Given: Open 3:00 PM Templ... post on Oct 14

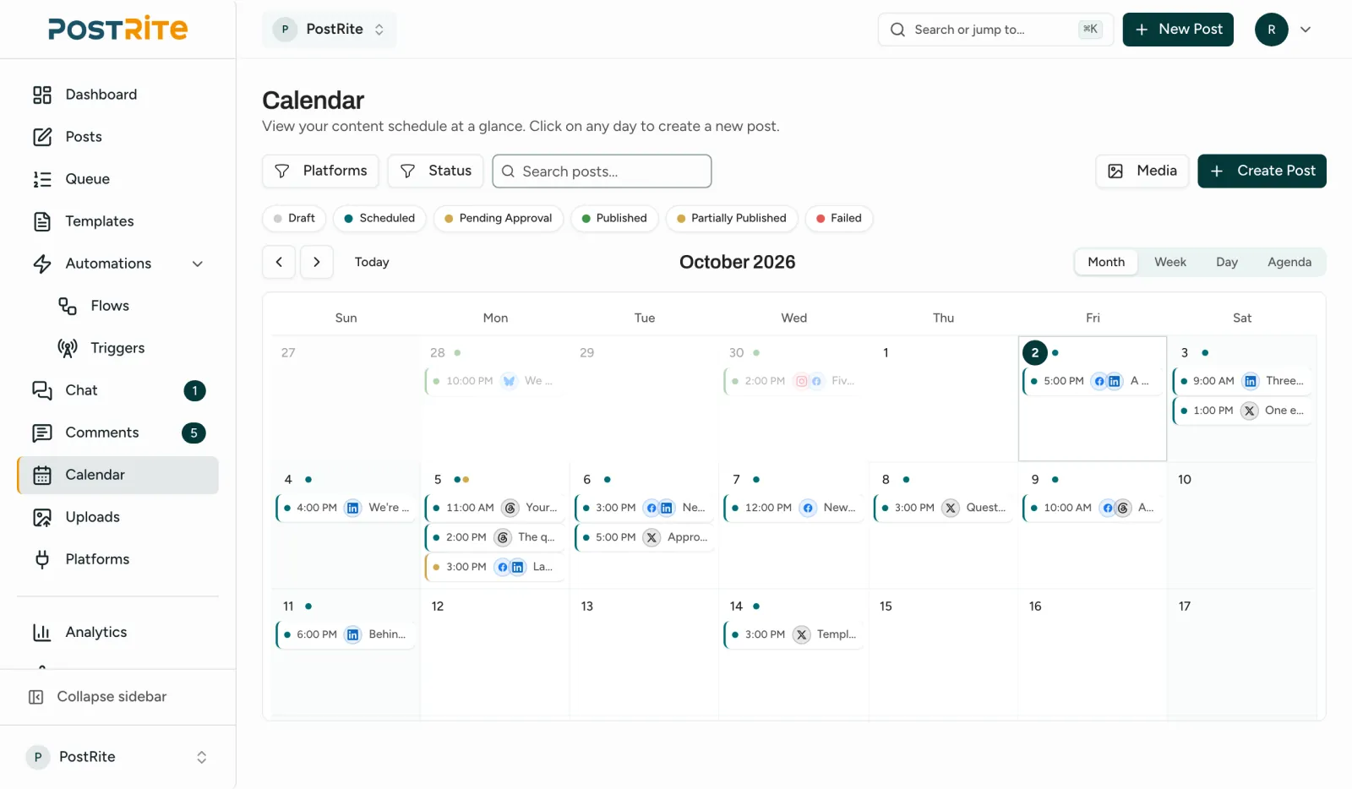Looking at the screenshot, I should pos(794,634).
